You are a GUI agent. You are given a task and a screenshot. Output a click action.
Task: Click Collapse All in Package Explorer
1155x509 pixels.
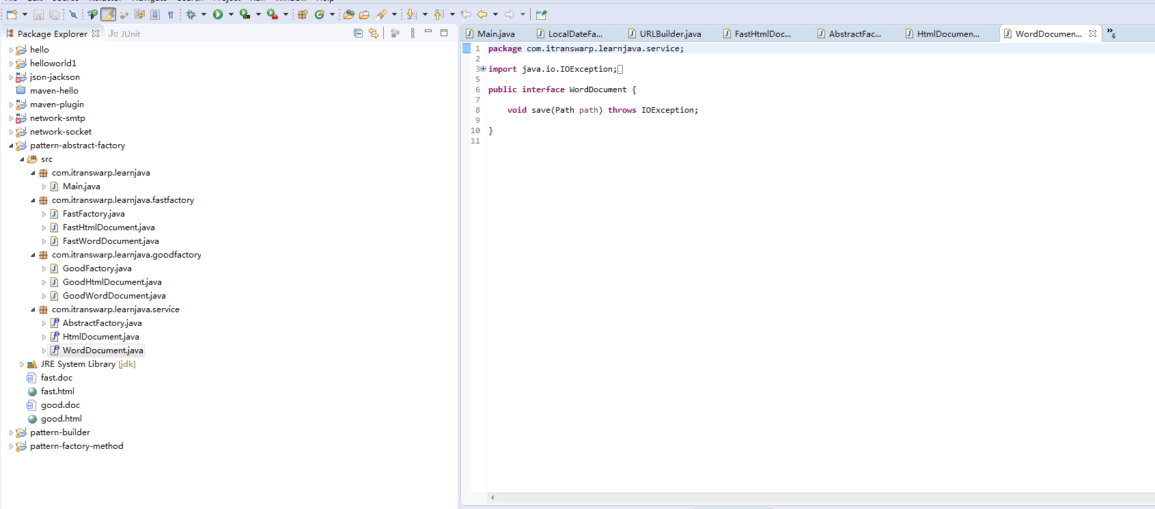pyautogui.click(x=358, y=33)
